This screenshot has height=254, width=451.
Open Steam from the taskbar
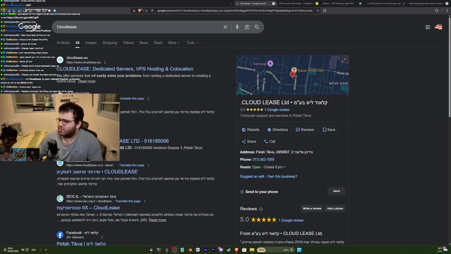tap(229, 250)
